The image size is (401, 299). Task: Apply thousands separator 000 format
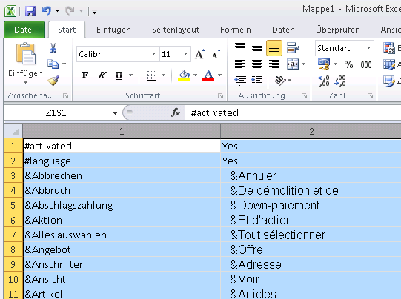point(366,64)
